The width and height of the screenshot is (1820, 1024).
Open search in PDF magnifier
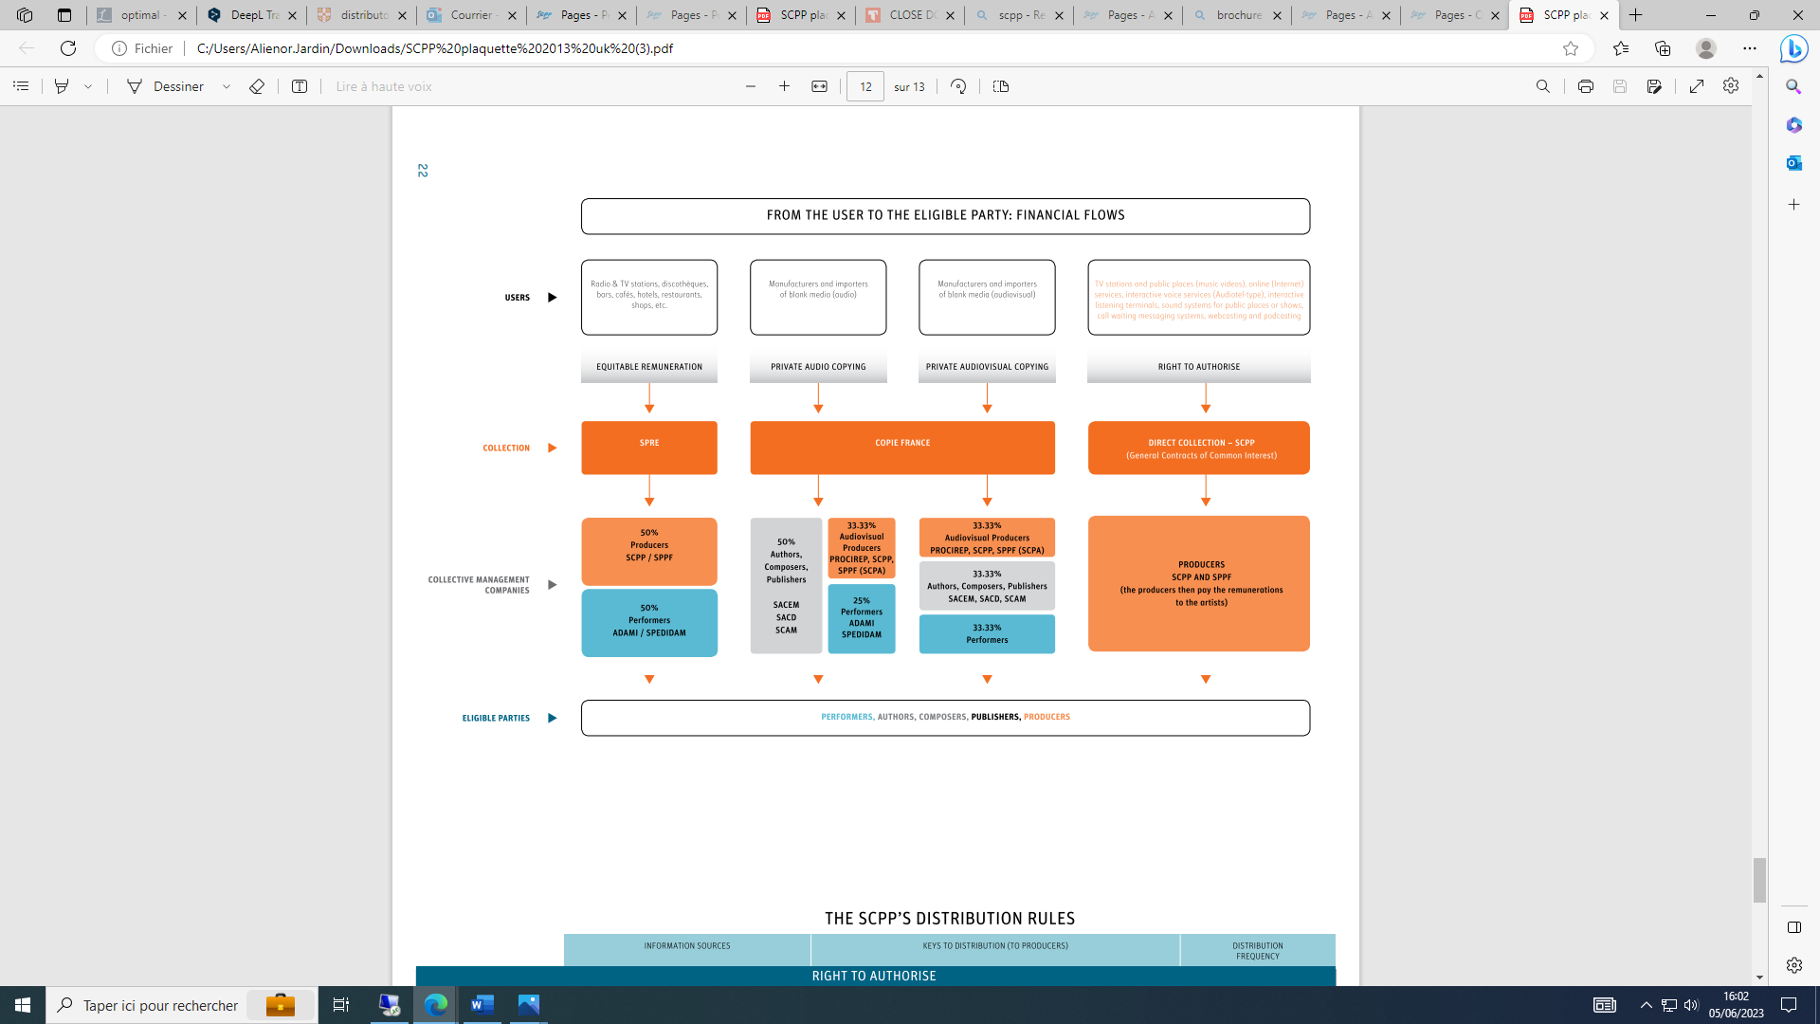pyautogui.click(x=1542, y=86)
